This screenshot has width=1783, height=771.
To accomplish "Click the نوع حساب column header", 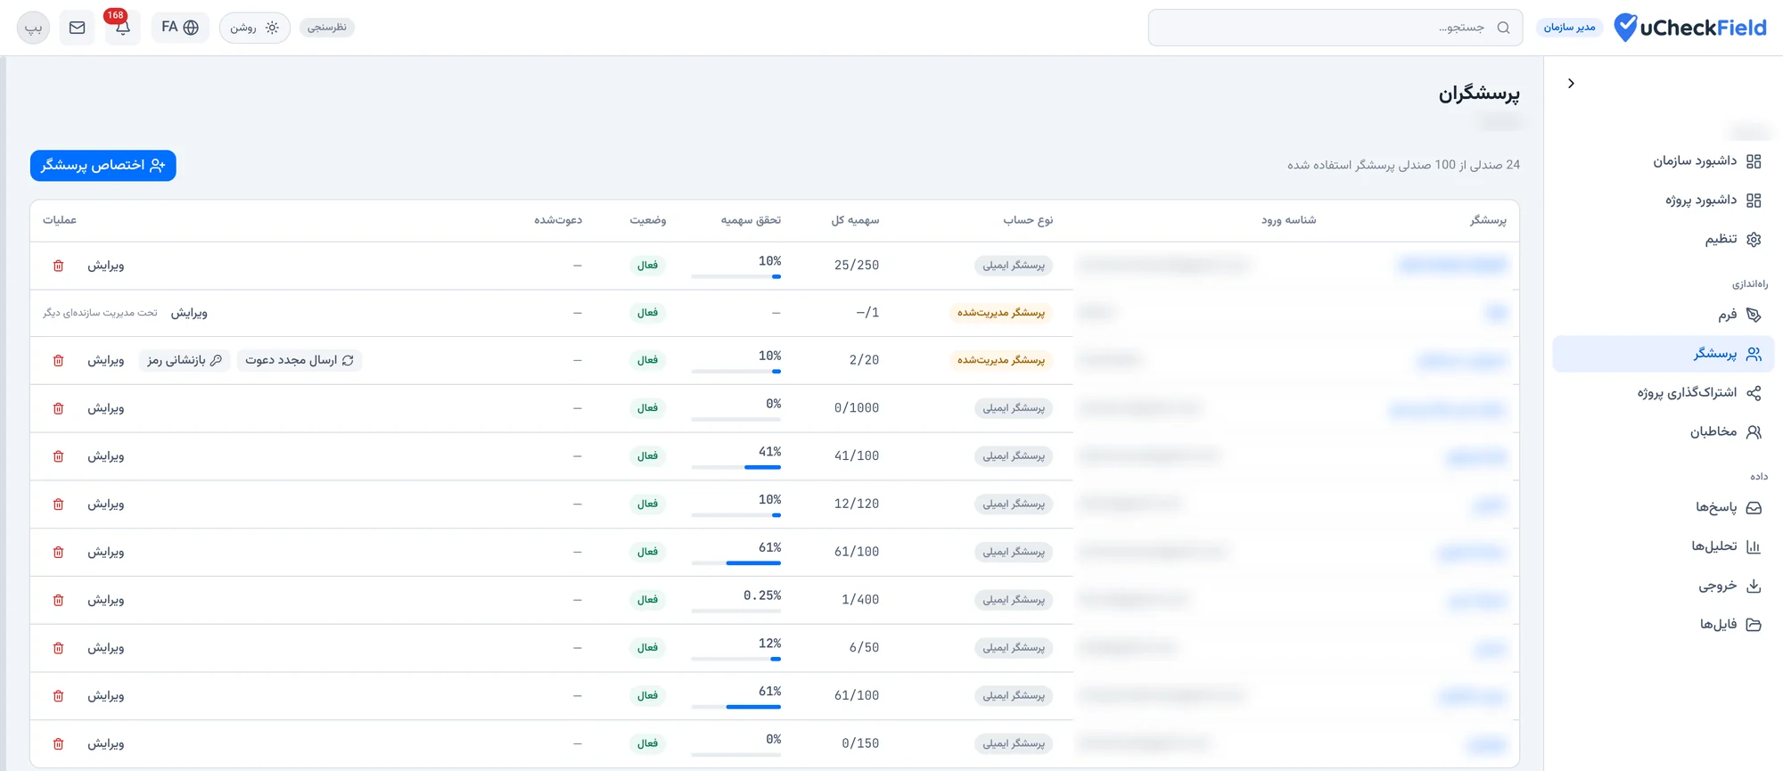I will point(1028,220).
